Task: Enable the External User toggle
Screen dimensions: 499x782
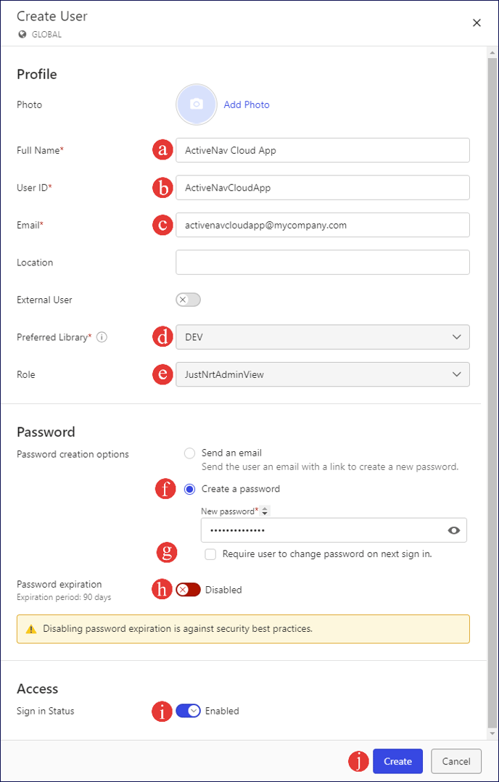Action: [x=188, y=300]
